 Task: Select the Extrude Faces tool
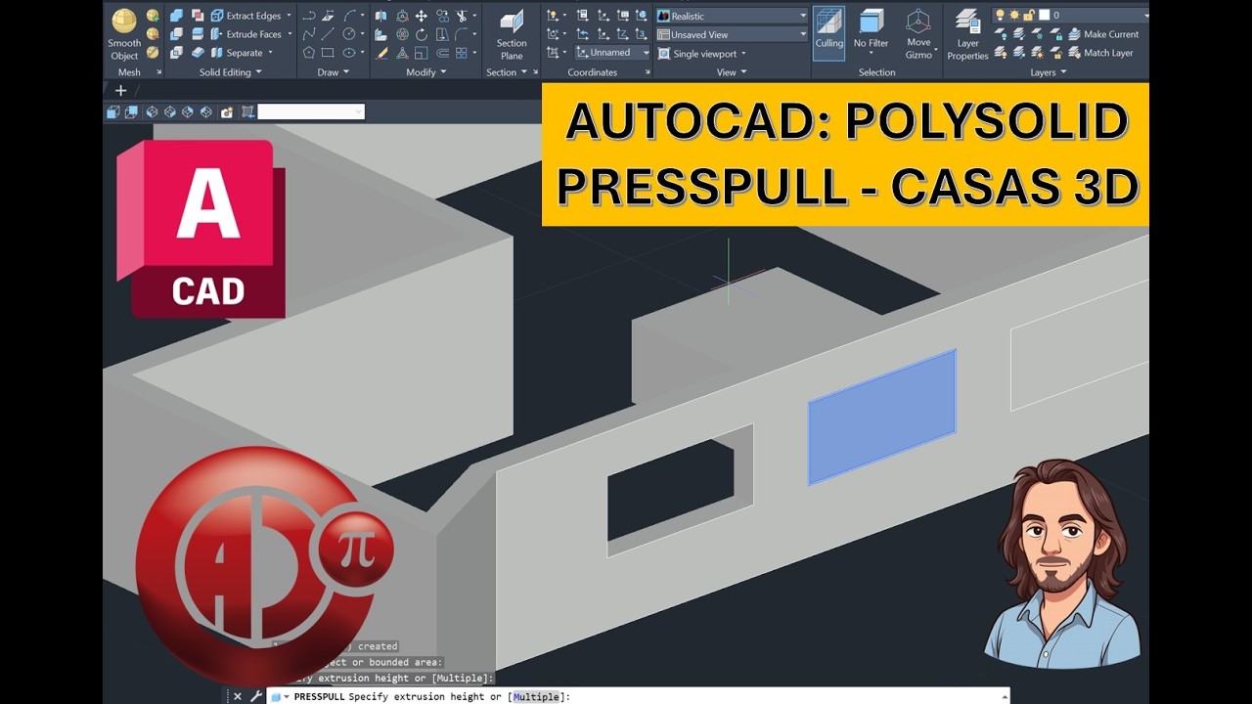(x=245, y=34)
